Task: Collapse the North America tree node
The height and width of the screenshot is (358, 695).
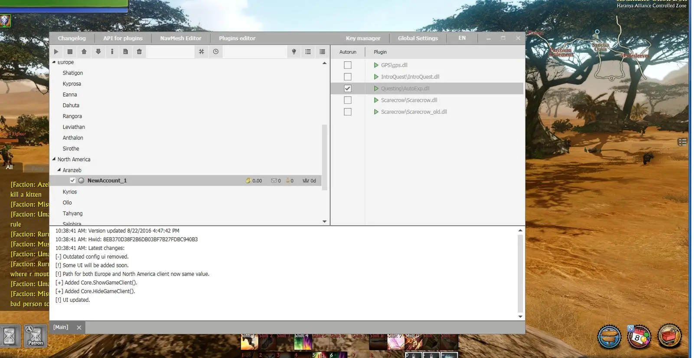Action: click(x=54, y=159)
